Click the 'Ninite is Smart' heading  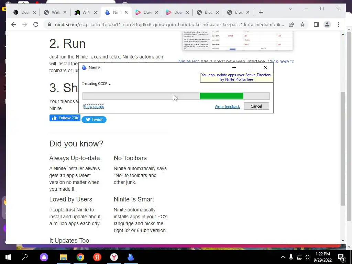click(134, 199)
